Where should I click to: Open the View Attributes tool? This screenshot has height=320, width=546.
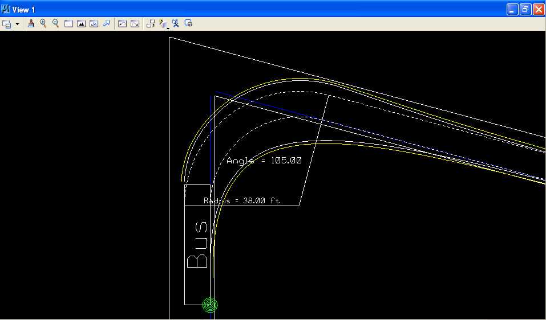[x=7, y=24]
